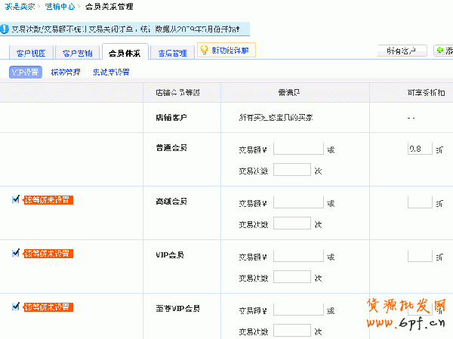This screenshot has width=453, height=339.
Task: Go to 我是卖家 in the breadcrumb
Action: coord(21,7)
